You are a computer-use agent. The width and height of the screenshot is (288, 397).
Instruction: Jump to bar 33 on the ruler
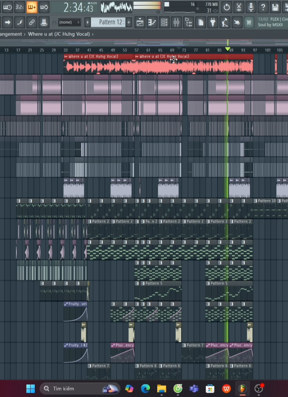pos(66,50)
